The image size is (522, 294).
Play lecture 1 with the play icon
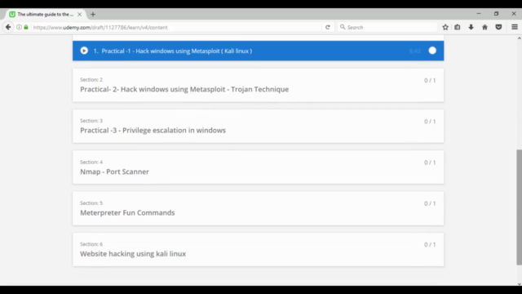click(x=84, y=51)
